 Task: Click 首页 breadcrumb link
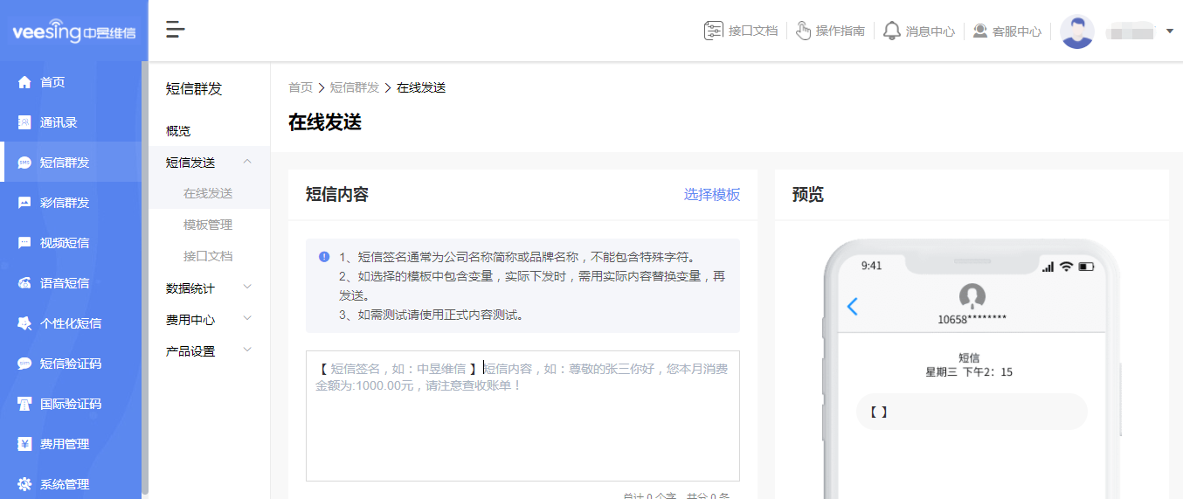(301, 87)
